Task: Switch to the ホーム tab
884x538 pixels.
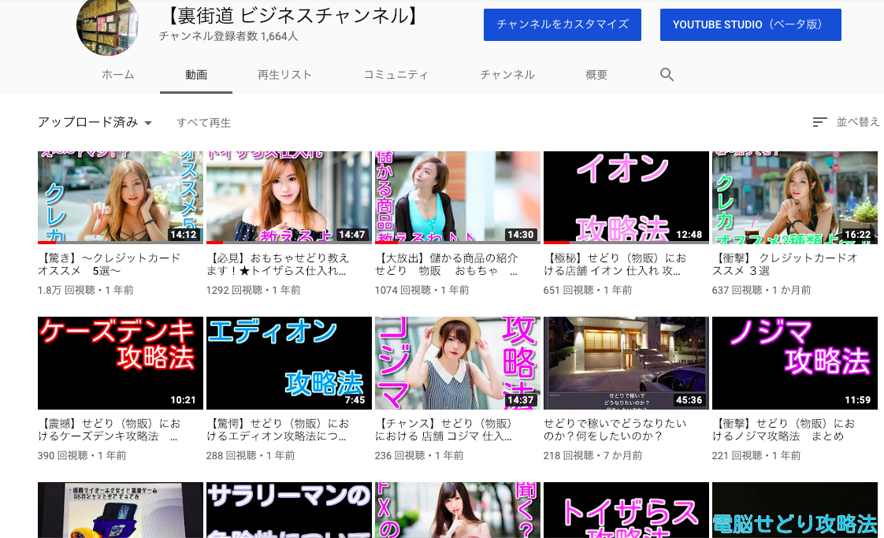Action: click(118, 75)
